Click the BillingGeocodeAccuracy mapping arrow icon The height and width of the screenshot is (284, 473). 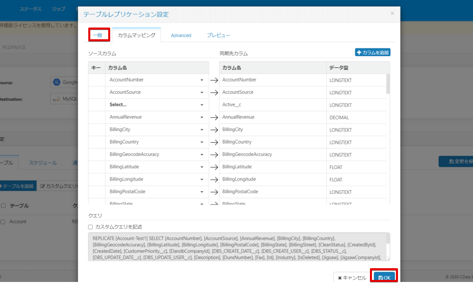click(214, 154)
